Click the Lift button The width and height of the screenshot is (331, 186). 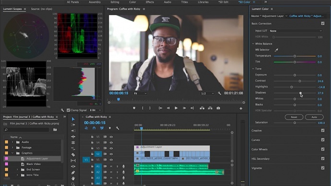tap(202, 108)
